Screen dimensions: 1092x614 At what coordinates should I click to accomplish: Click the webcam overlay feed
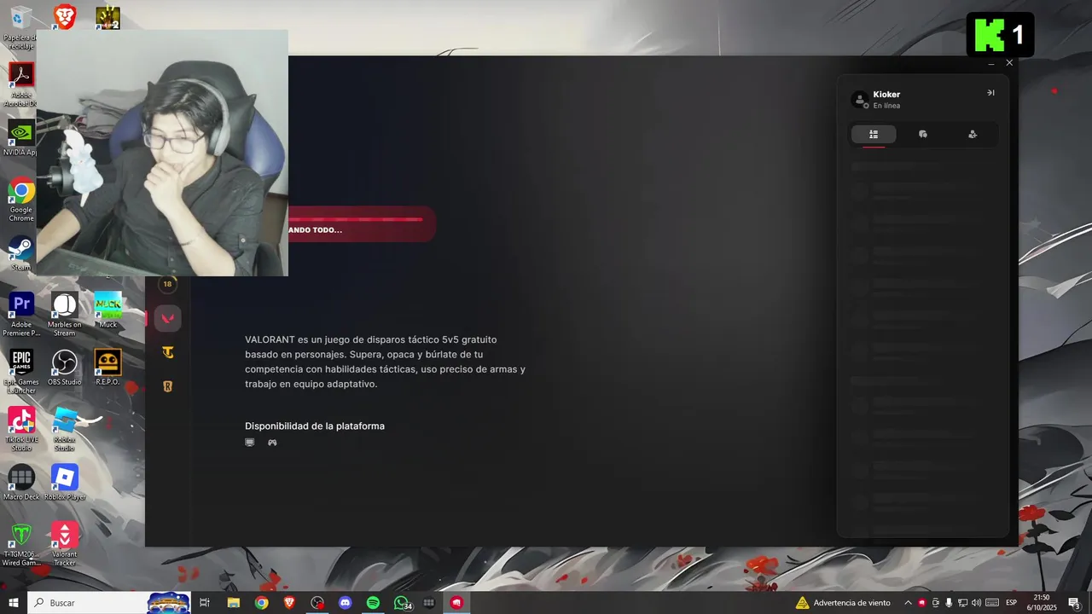coord(162,153)
